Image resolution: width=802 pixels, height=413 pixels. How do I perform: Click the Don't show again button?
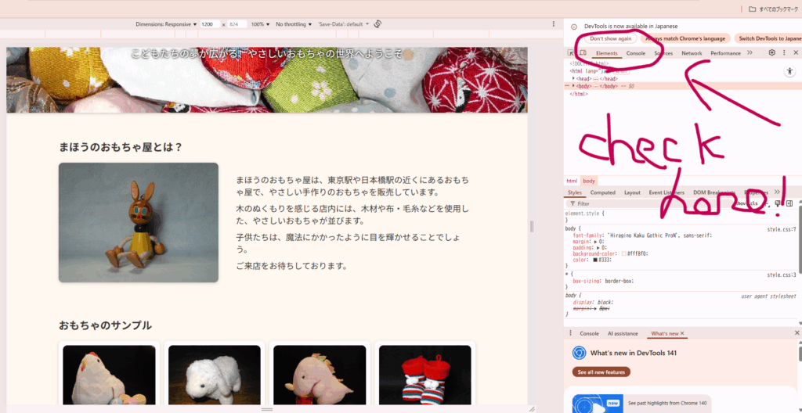coord(610,38)
